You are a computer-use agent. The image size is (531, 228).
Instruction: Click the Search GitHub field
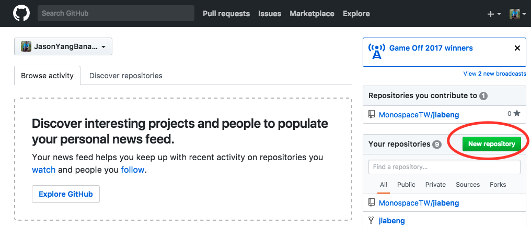pyautogui.click(x=116, y=13)
